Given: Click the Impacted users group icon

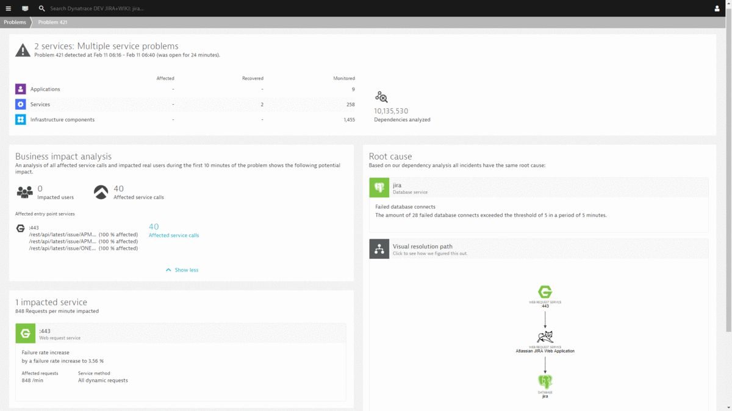Looking at the screenshot, I should (24, 191).
